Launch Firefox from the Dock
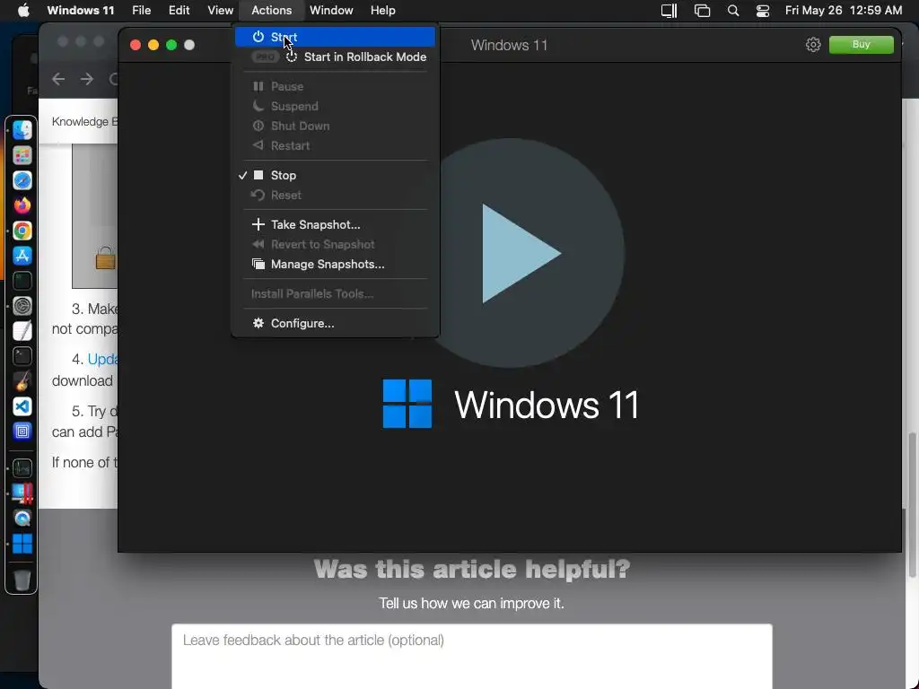919x689 pixels. 22,205
